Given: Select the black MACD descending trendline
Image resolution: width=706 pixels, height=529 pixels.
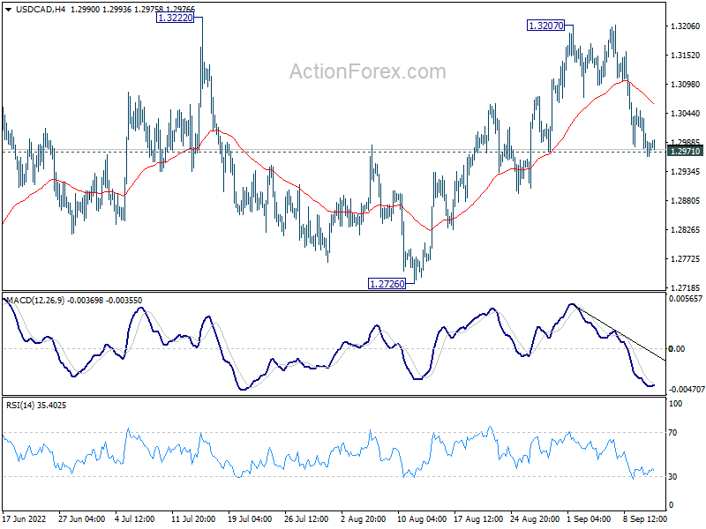Looking at the screenshot, I should tap(621, 334).
